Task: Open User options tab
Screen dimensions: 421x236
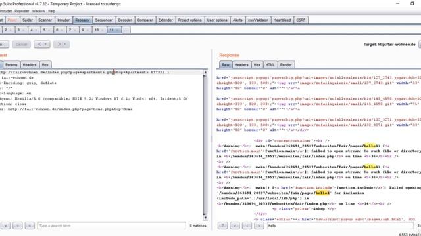Action: tap(217, 20)
